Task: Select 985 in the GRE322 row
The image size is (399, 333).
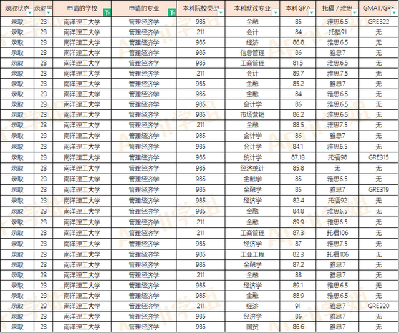Action: click(201, 22)
